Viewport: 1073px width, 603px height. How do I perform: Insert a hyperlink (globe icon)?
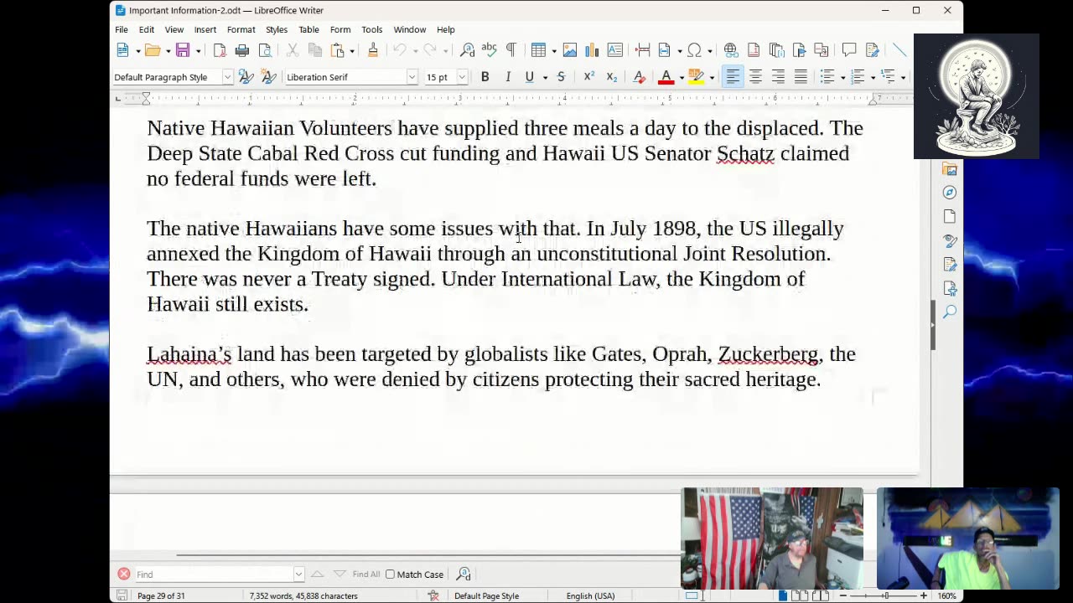click(731, 50)
